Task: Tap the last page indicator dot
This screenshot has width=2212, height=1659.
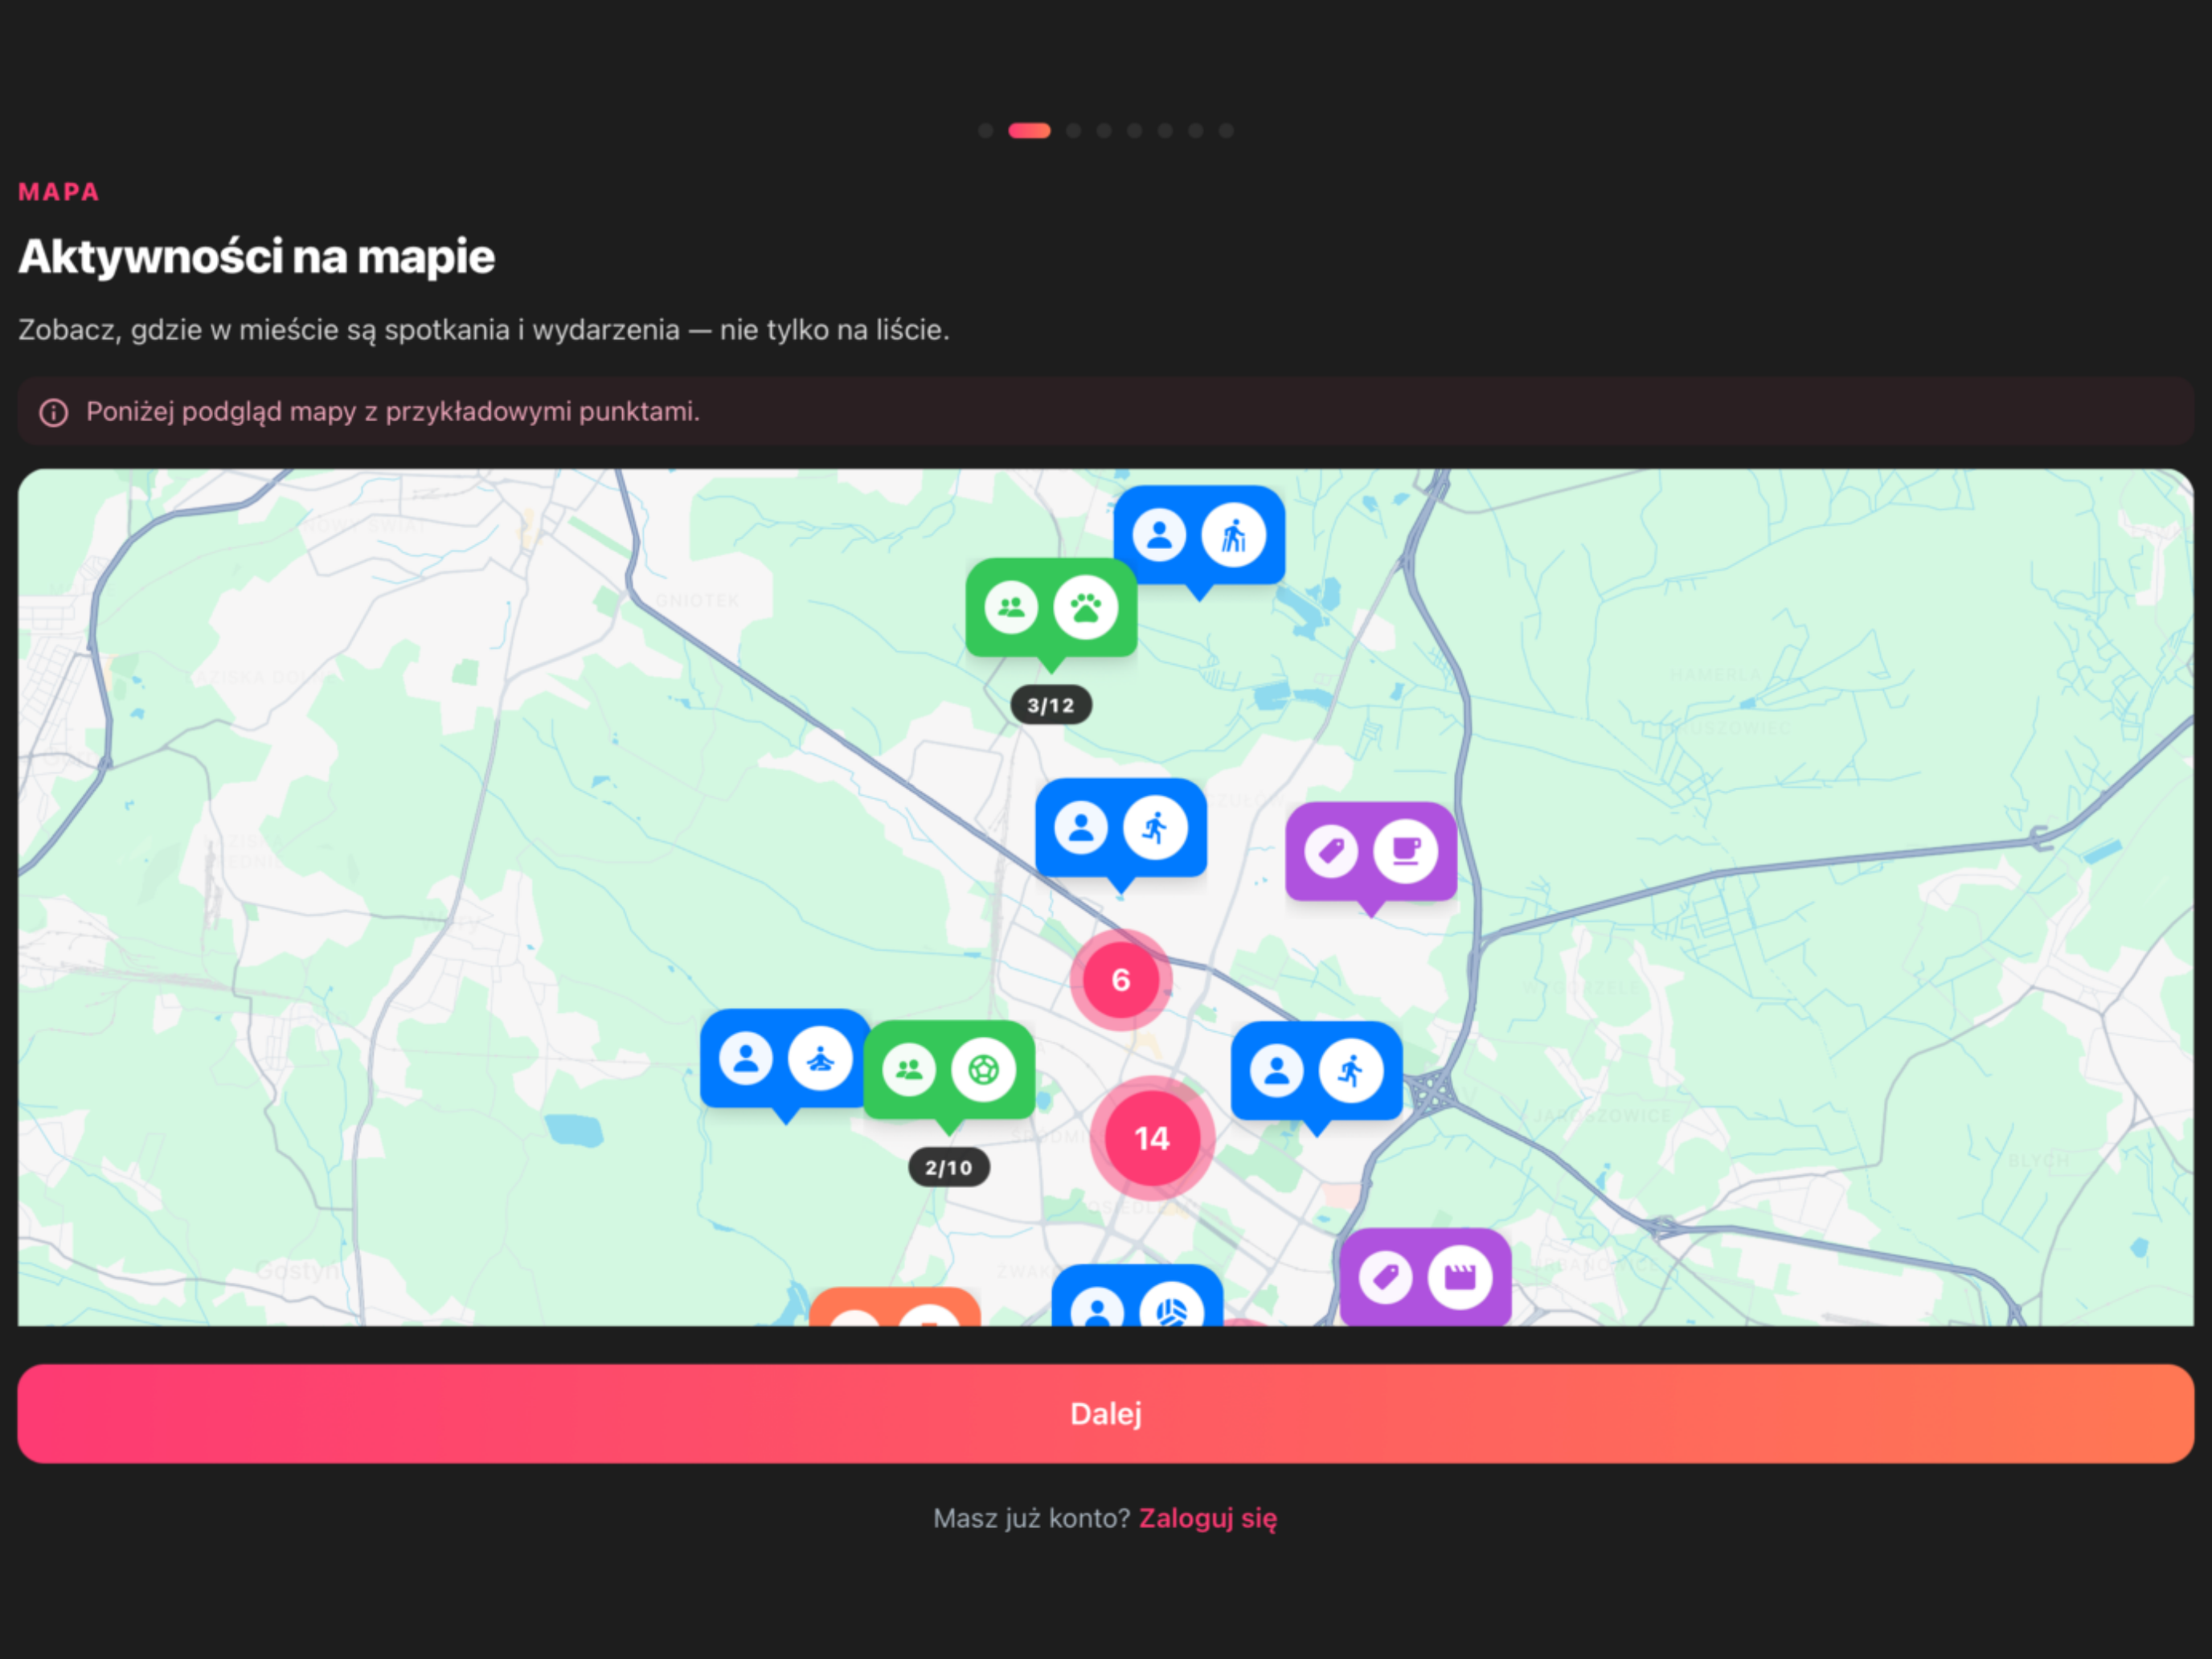Action: (x=1226, y=130)
